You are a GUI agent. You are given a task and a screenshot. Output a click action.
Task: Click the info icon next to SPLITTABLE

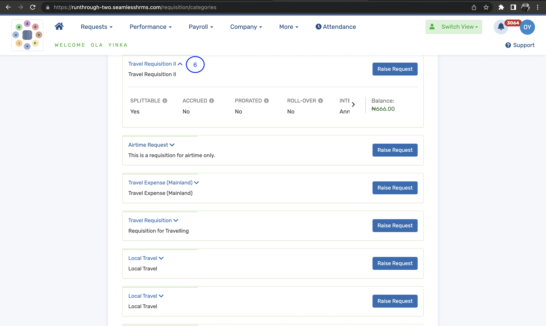pyautogui.click(x=165, y=100)
